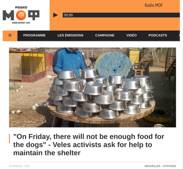Viewport: 183px width, 169px height.
Task: Click the Radio MOF logo
Action: (21, 15)
